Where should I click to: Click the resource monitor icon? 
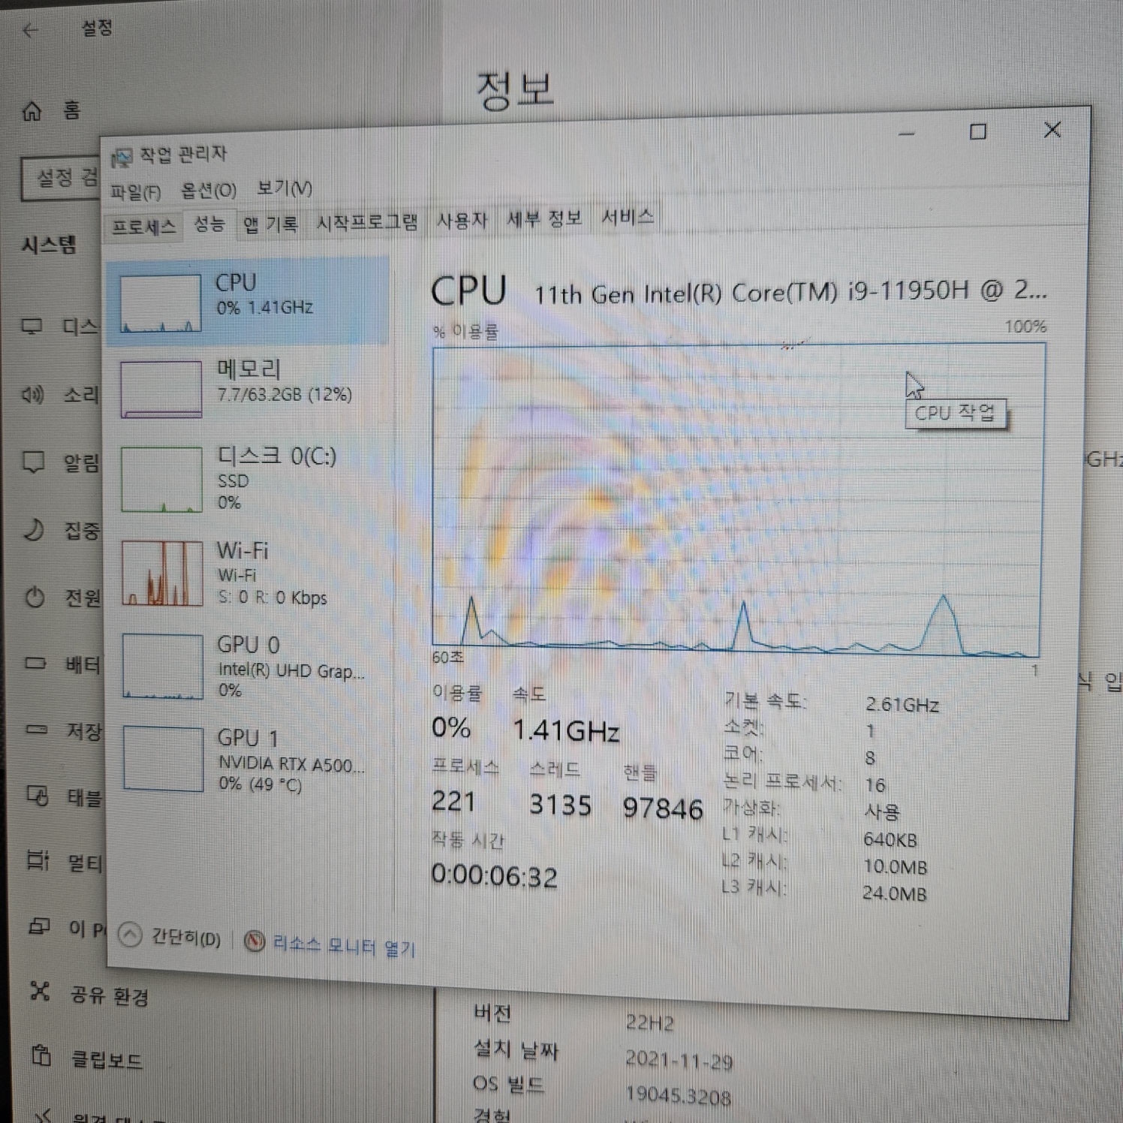(x=255, y=940)
